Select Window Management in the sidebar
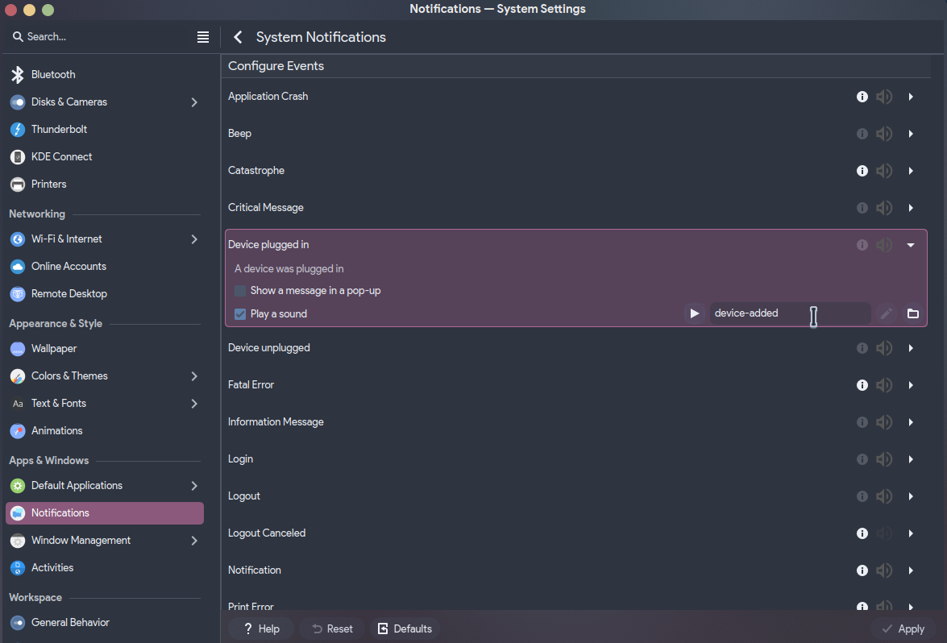 click(x=81, y=541)
